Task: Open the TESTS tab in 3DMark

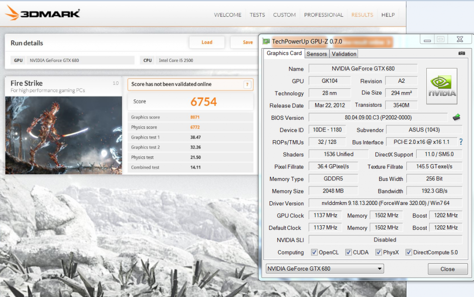Action: coord(257,15)
